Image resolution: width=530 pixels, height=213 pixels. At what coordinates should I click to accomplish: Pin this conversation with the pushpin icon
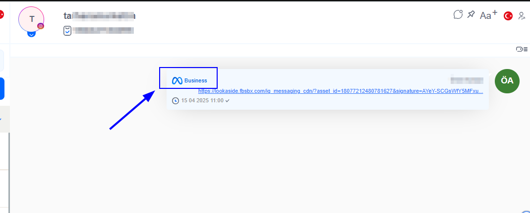pyautogui.click(x=471, y=14)
